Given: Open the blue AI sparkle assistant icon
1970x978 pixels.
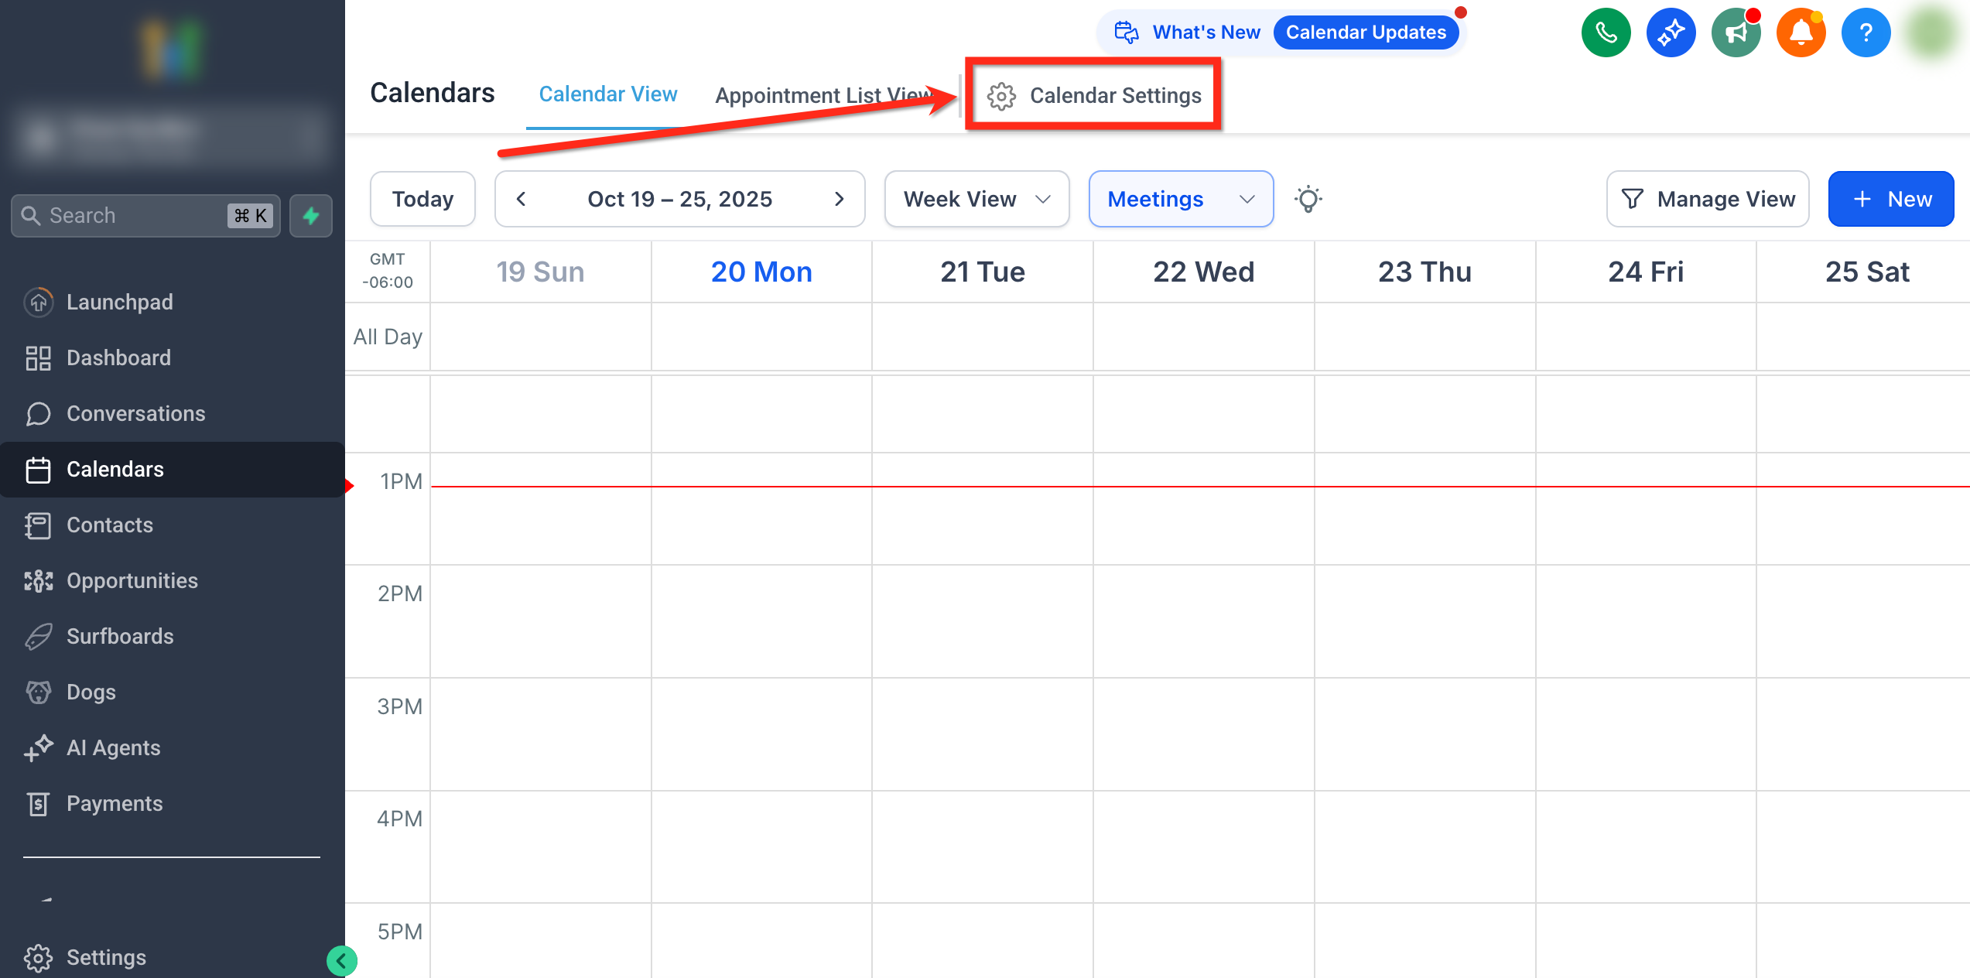Looking at the screenshot, I should coord(1671,32).
